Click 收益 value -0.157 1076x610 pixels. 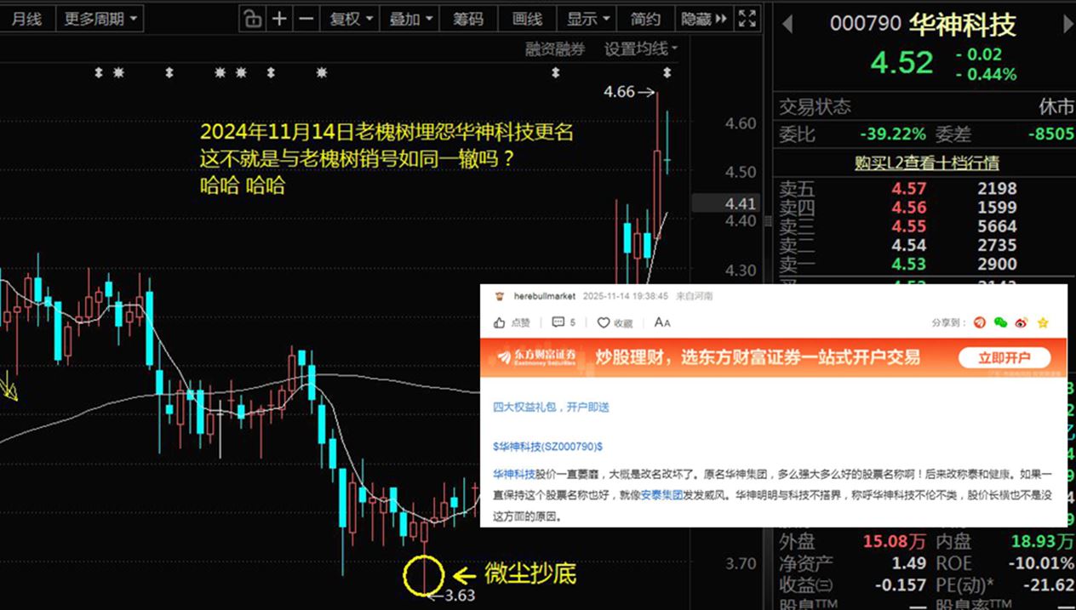(x=899, y=585)
